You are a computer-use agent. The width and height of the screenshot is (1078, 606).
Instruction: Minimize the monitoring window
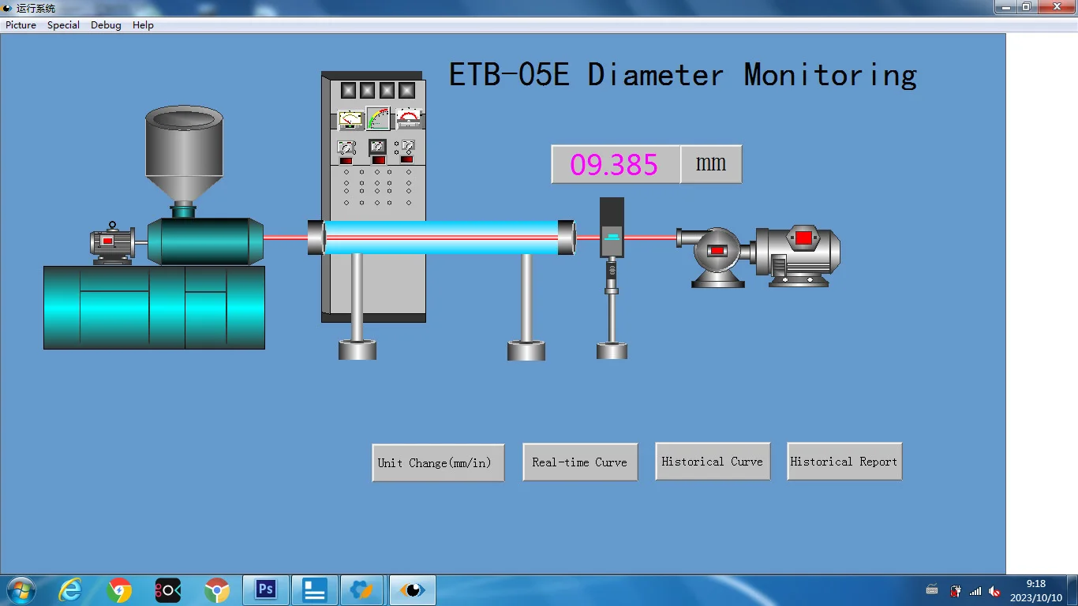(1005, 7)
